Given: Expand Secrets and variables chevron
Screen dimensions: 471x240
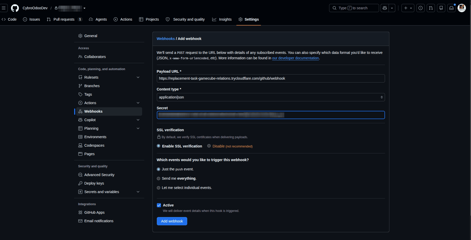Looking at the screenshot, I should (x=138, y=192).
